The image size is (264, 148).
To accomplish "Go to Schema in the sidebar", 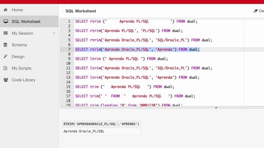I will click(29, 45).
